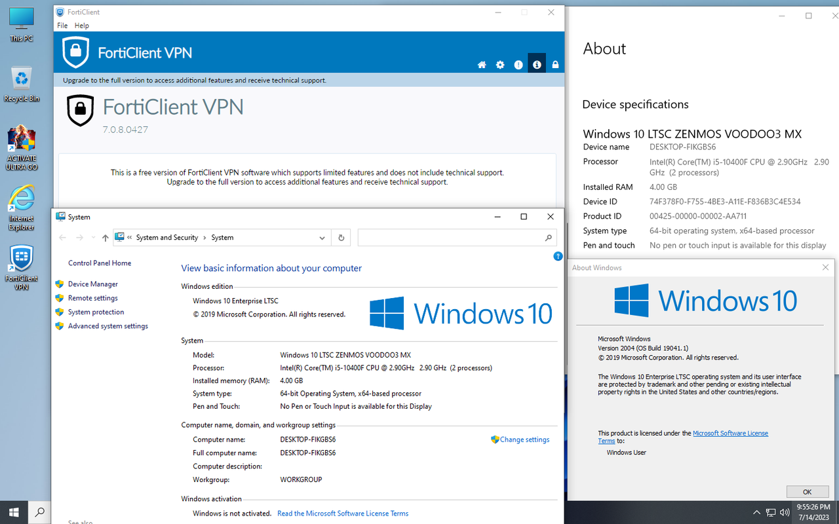Click FortiClient shield logo in header
This screenshot has height=524, width=839.
point(75,52)
